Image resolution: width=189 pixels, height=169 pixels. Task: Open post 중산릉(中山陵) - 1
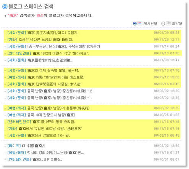click(x=60, y=98)
